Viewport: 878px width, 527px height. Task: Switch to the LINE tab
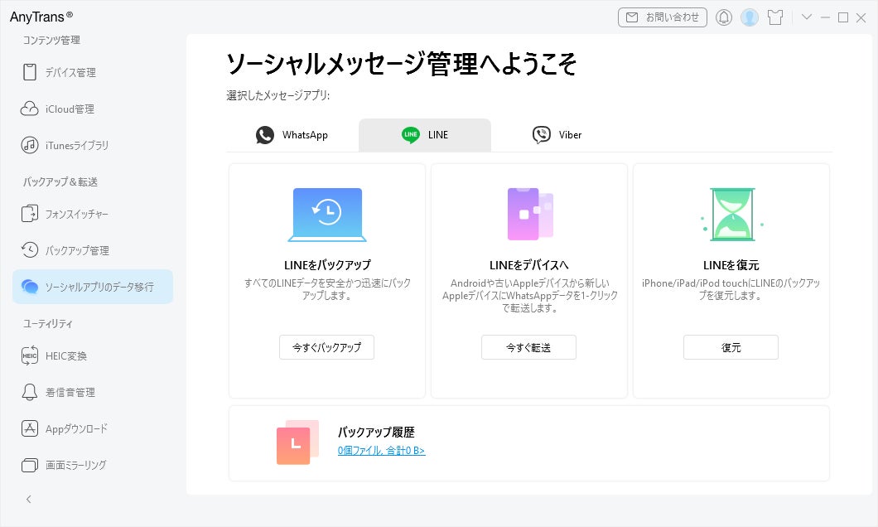coord(424,135)
